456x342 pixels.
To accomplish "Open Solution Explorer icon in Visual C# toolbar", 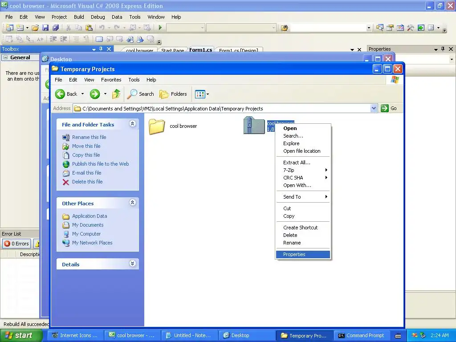I will click(379, 28).
